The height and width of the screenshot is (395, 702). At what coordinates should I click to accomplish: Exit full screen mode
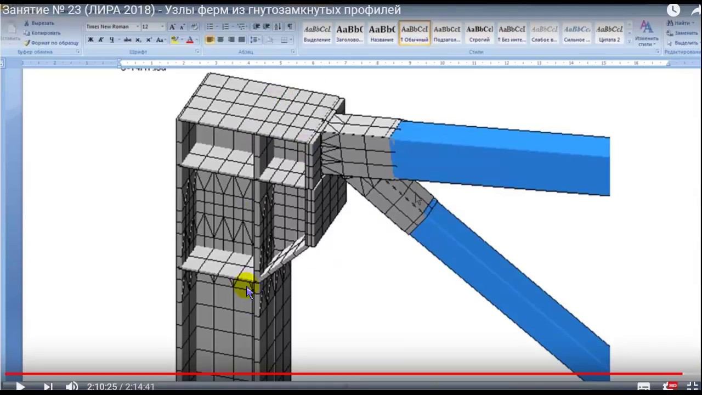point(693,387)
